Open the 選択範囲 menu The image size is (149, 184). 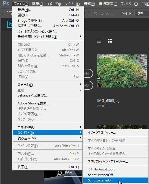108,4
